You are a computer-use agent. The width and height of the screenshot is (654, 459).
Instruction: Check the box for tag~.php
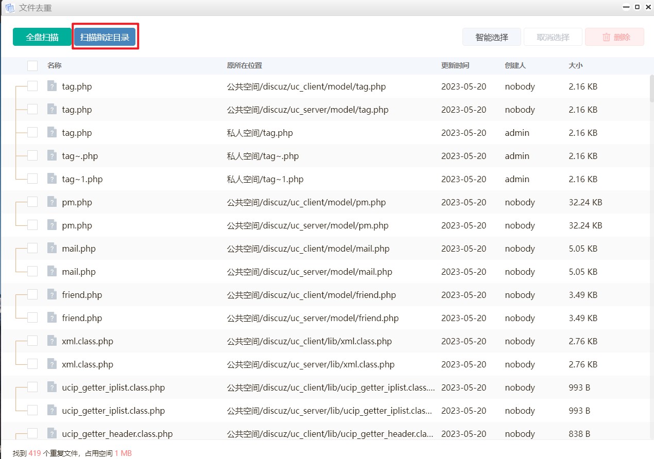32,155
